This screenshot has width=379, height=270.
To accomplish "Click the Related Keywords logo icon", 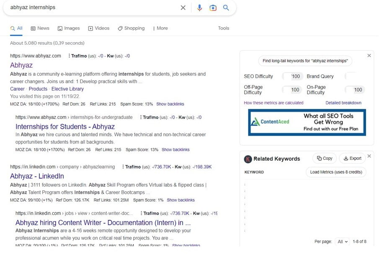I will click(248, 159).
